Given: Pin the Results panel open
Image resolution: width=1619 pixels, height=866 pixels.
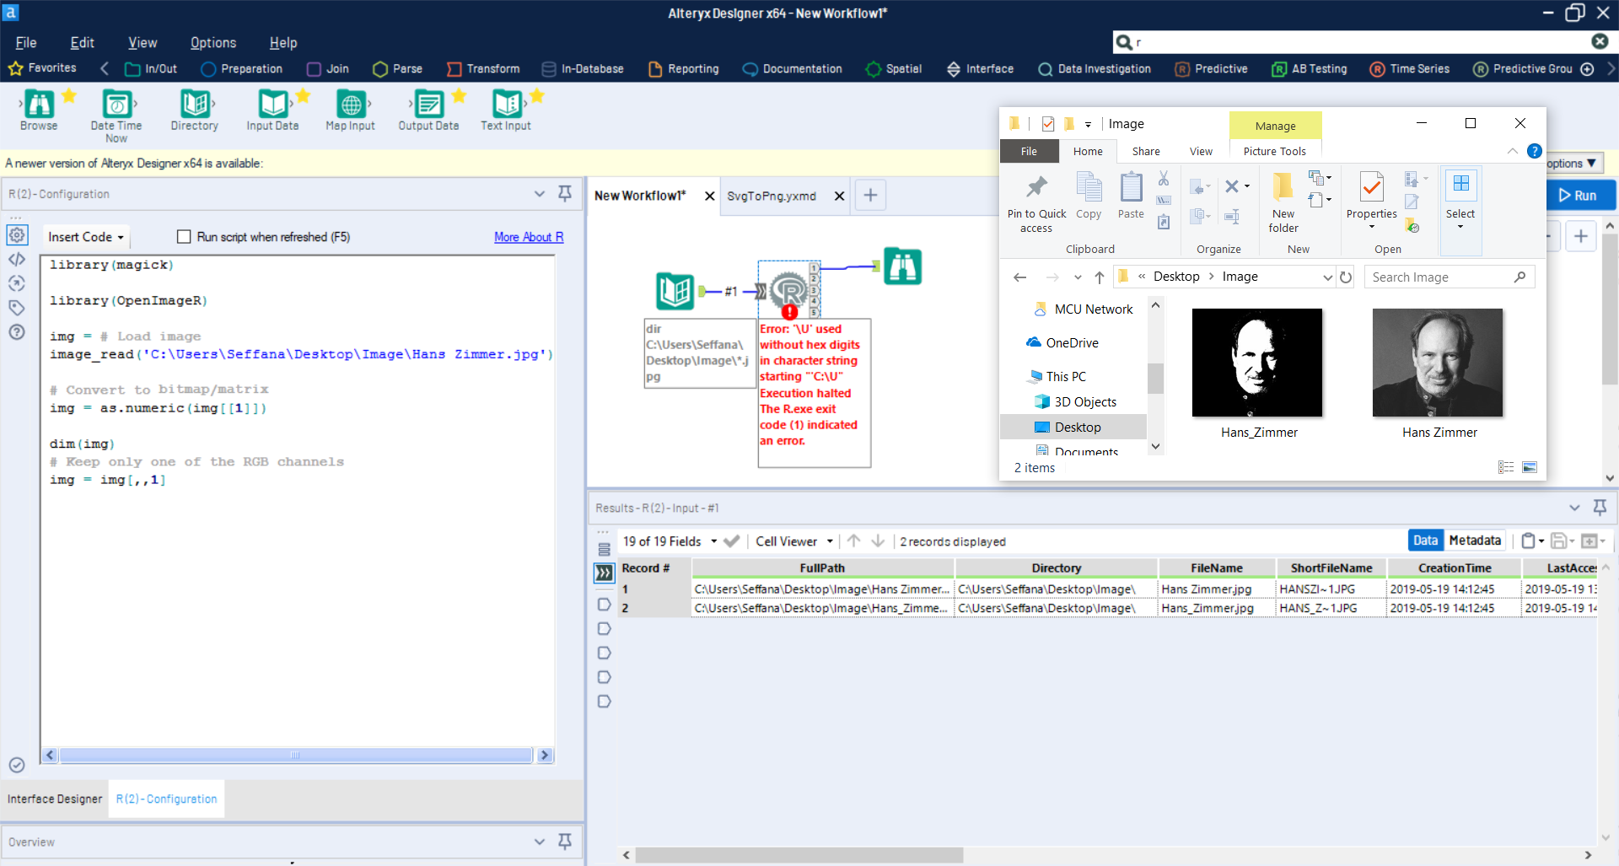Looking at the screenshot, I should coord(1600,508).
